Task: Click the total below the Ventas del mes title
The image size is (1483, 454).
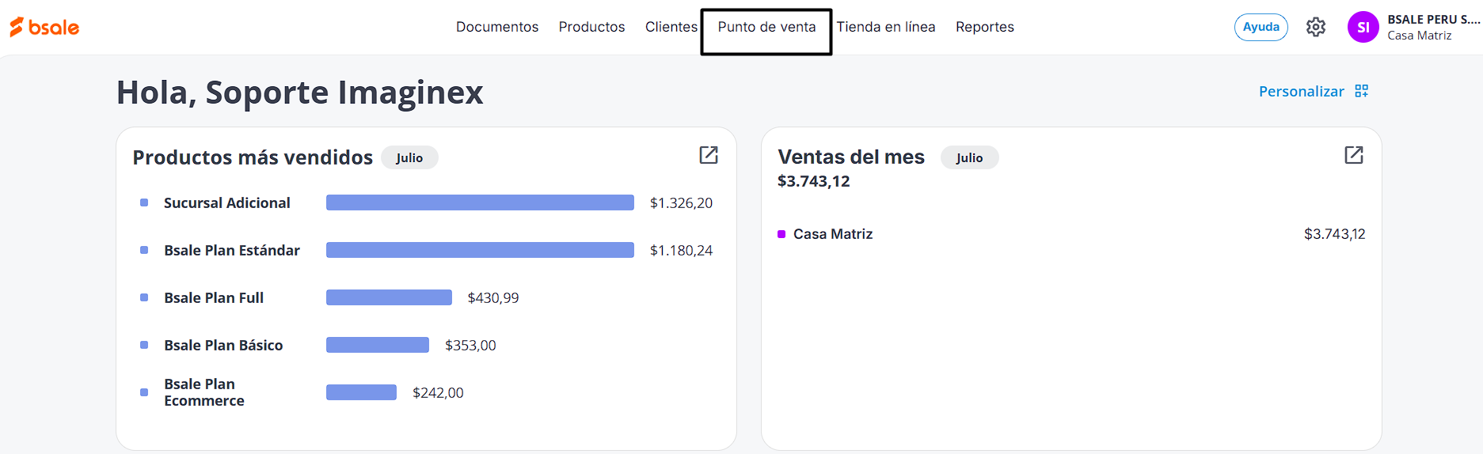Action: click(x=814, y=181)
